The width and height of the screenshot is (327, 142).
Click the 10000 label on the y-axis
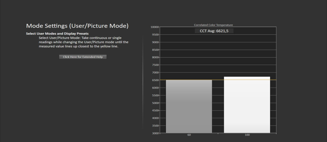click(x=155, y=27)
